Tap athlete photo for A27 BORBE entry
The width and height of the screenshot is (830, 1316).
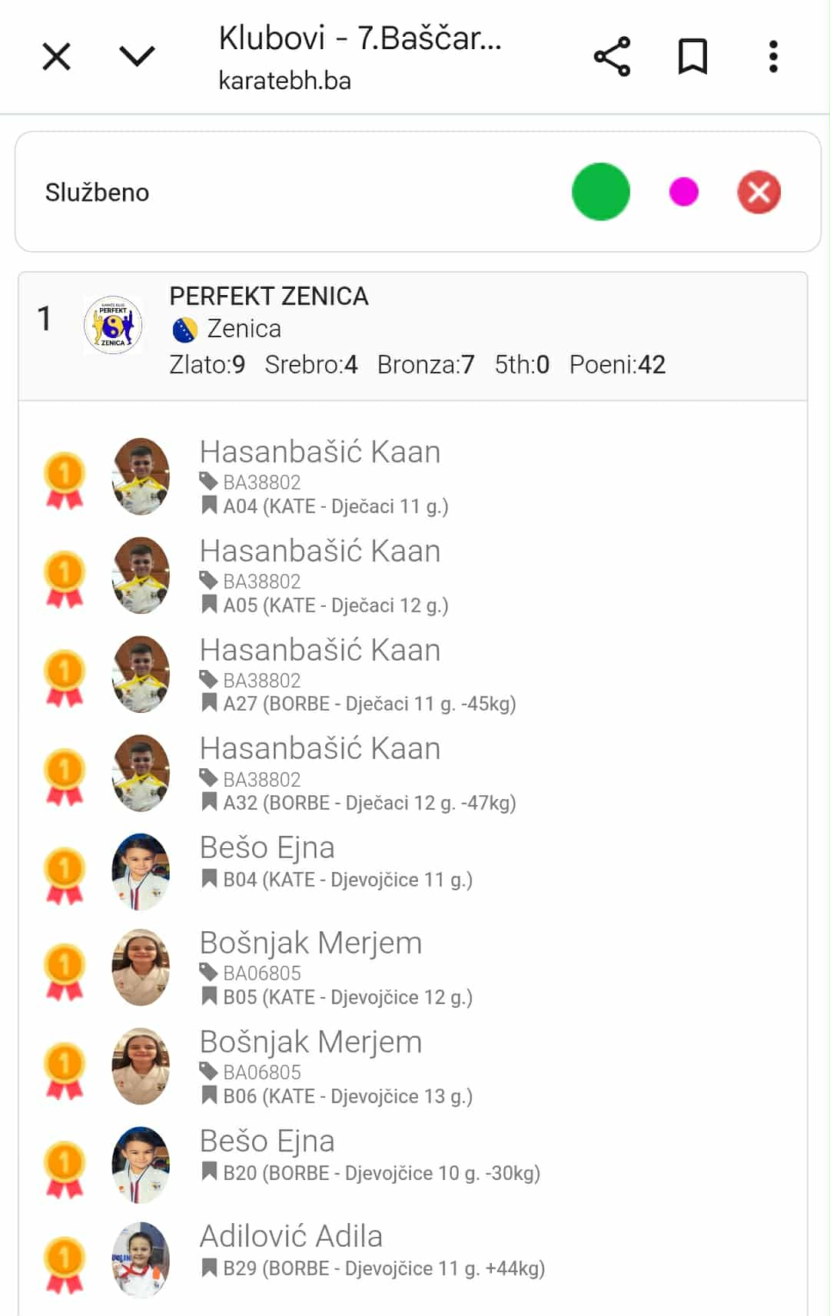click(x=141, y=674)
